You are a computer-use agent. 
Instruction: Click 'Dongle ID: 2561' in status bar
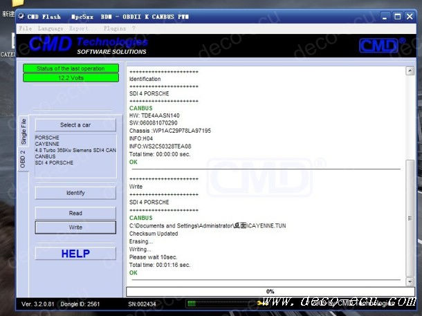tap(80, 304)
